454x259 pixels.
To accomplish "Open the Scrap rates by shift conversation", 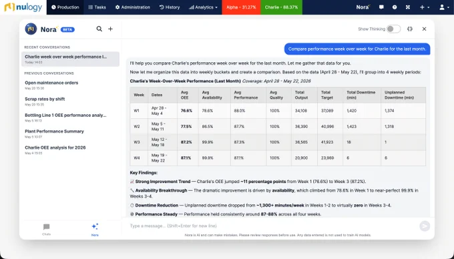I will 70,101.
